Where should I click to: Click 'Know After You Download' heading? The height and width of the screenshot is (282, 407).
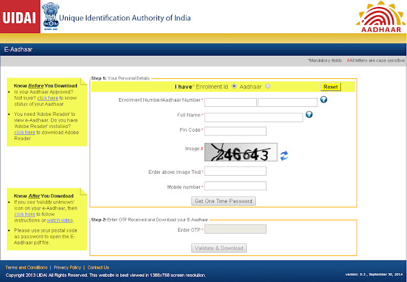pos(44,196)
